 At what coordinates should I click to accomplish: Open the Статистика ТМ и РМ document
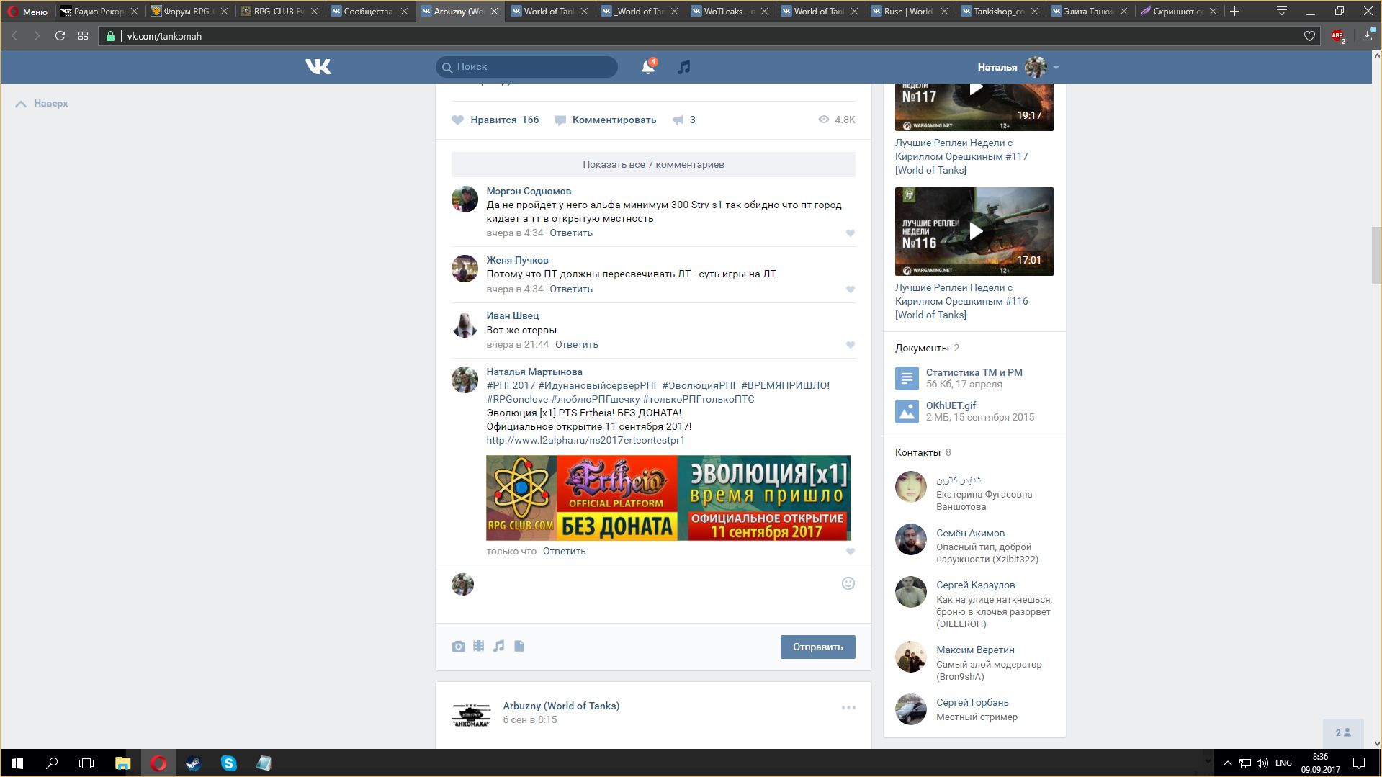(x=974, y=372)
